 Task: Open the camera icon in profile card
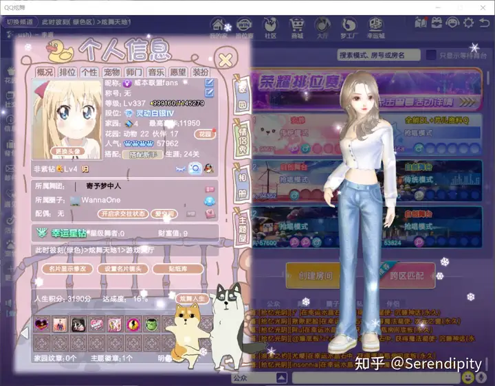(x=195, y=169)
